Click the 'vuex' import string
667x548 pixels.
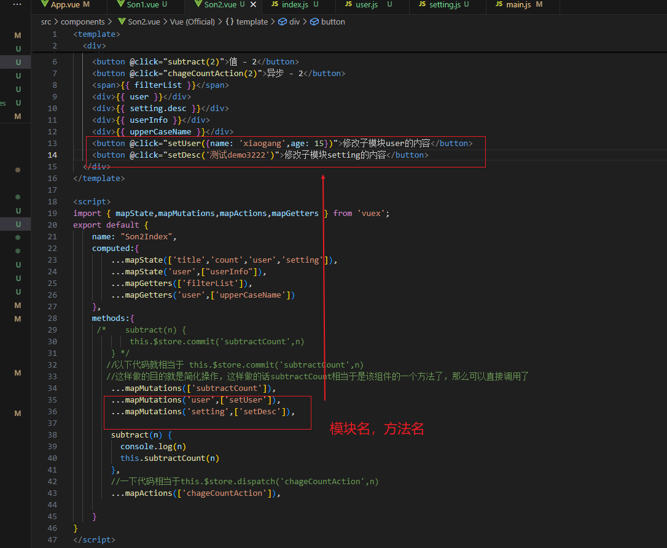371,214
